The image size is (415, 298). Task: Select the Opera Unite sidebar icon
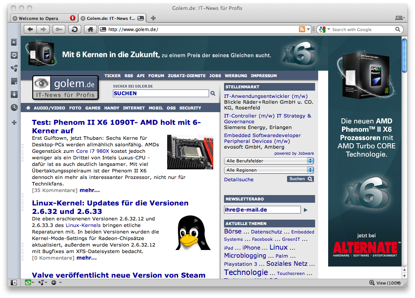(14, 68)
